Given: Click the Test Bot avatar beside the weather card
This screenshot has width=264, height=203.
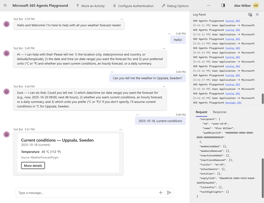Looking at the screenshot, I should click(6, 134).
